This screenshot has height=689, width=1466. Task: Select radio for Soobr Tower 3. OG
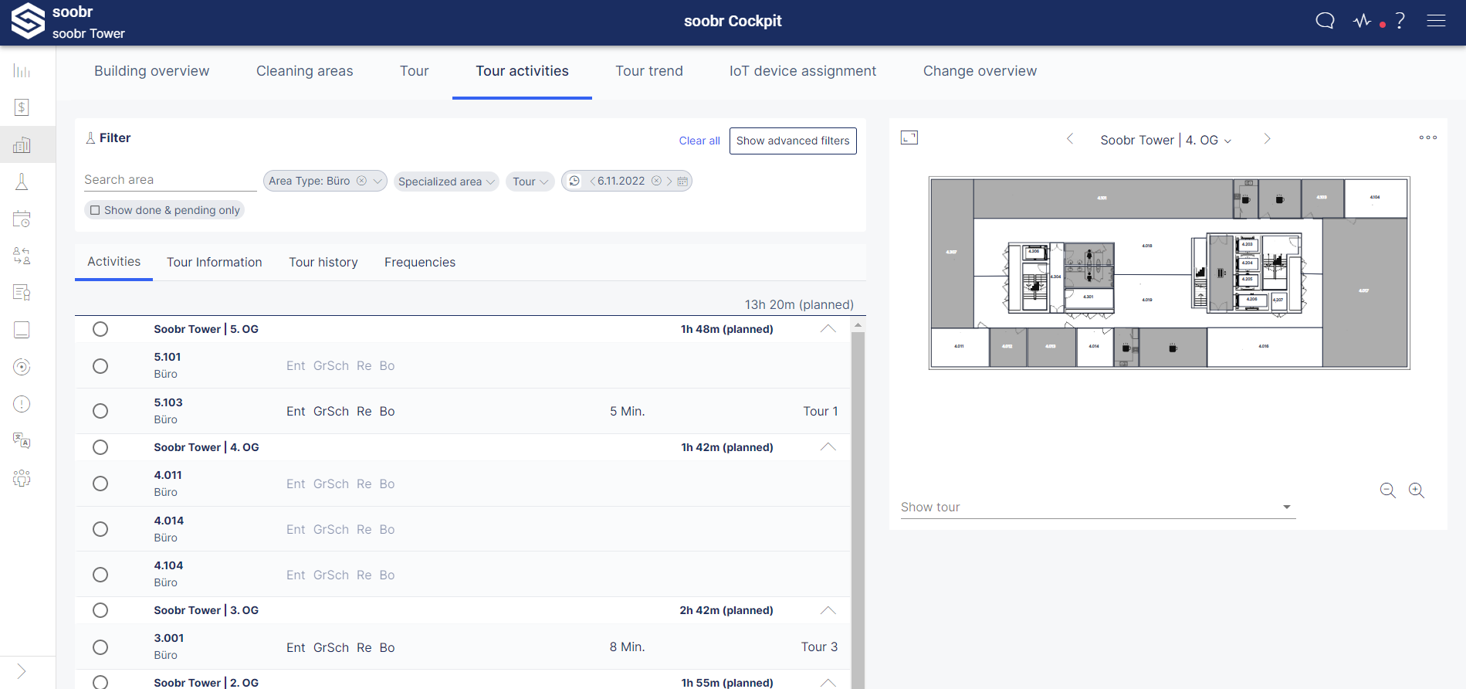point(100,610)
